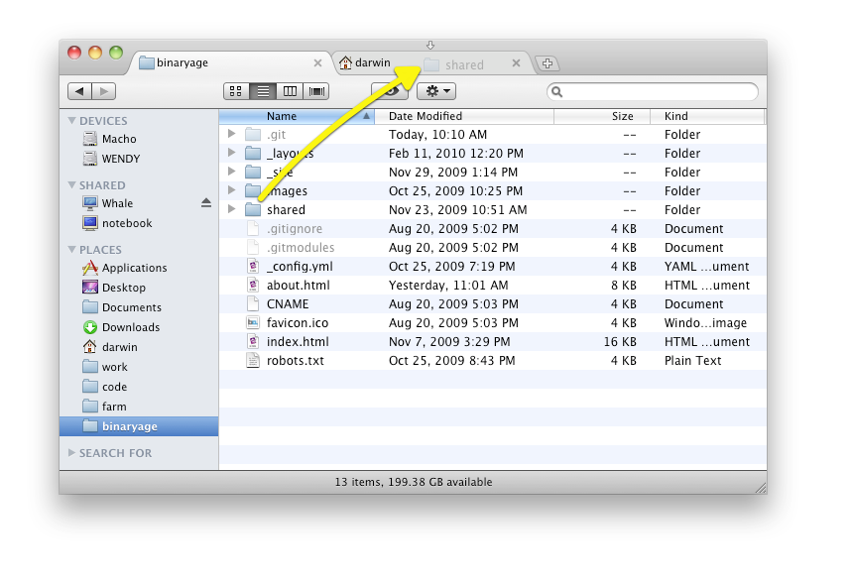
Task: Collapse the DEVICES section
Action: click(x=72, y=120)
